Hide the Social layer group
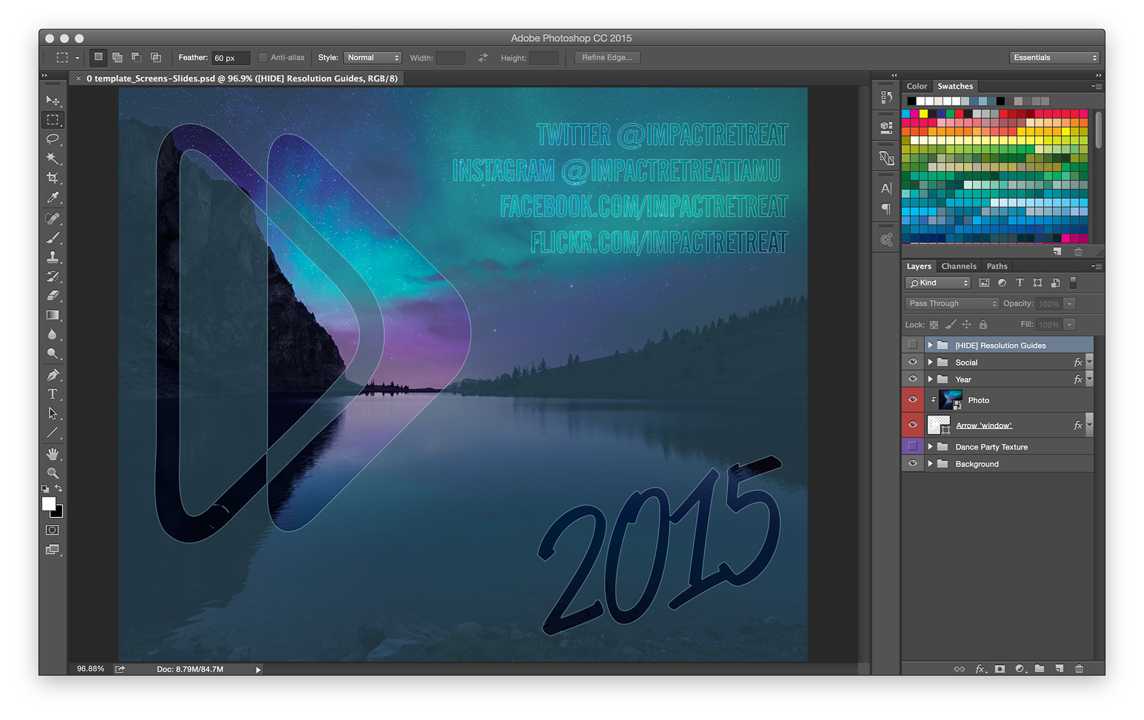1144x720 pixels. coord(913,362)
